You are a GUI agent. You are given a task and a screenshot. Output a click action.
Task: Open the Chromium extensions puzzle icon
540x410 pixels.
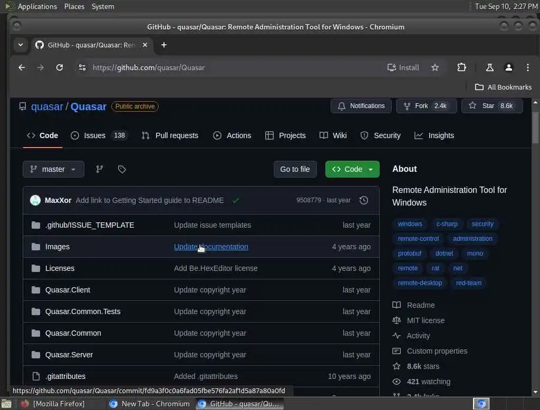coord(461,67)
